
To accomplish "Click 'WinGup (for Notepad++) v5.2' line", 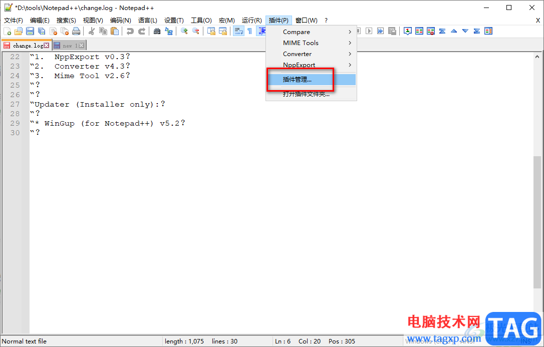I will point(107,123).
